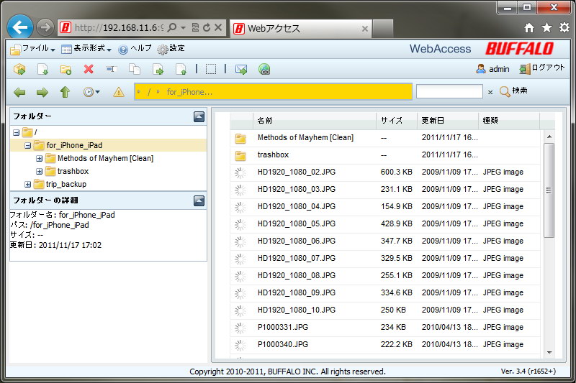Click the ログアウト logout button
The height and width of the screenshot is (383, 576).
point(542,68)
